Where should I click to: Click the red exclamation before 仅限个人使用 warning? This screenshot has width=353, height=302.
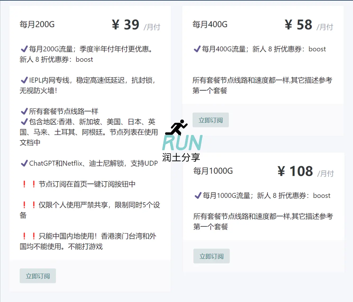coord(29,205)
